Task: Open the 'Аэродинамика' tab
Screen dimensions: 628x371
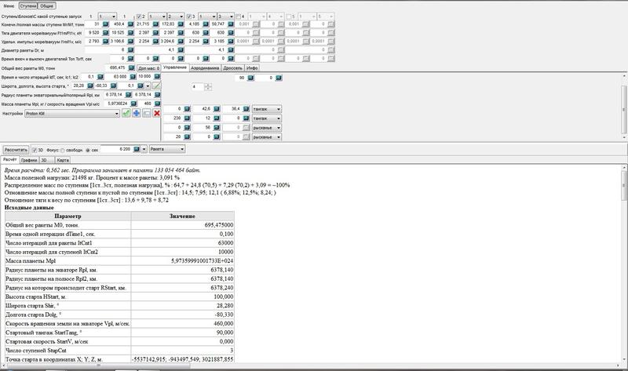Action: click(205, 68)
